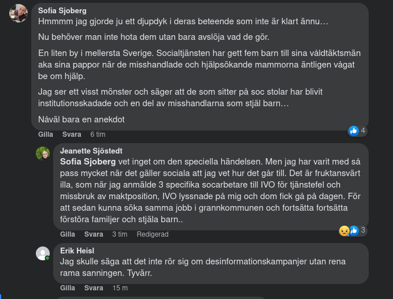The width and height of the screenshot is (393, 299).
Task: Open Sofia Sjoberg's profile picture
Action: click(x=18, y=13)
